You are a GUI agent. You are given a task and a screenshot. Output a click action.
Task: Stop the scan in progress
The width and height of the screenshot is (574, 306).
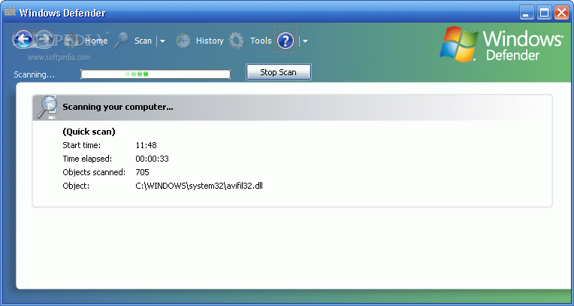tap(278, 72)
